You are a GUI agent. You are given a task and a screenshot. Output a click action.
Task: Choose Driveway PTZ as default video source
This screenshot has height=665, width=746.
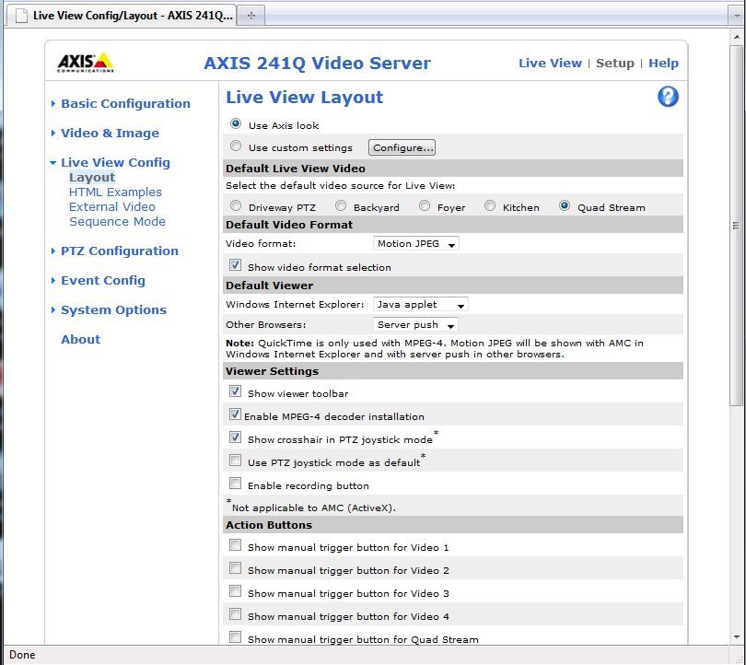(x=236, y=205)
